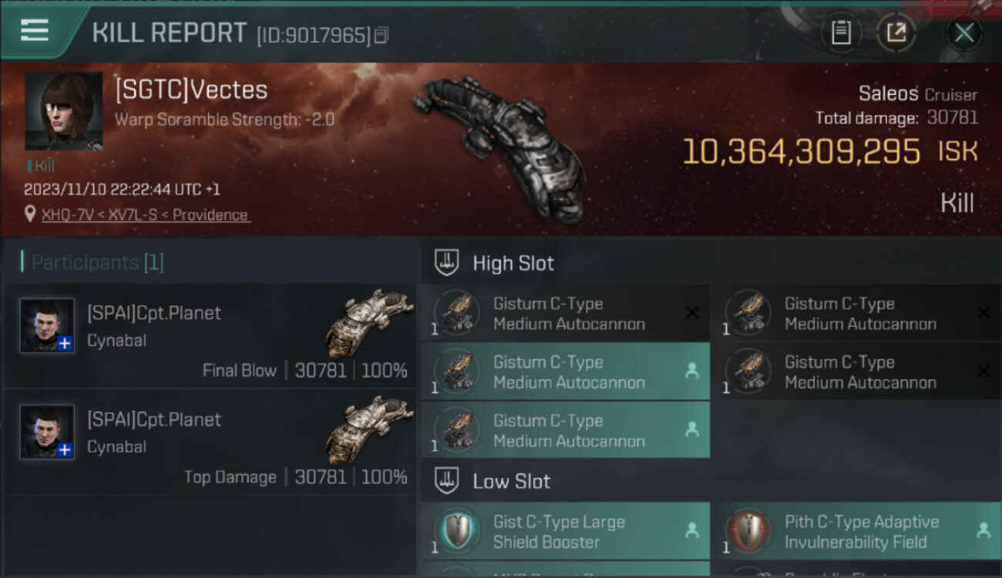This screenshot has width=1002, height=578.
Task: Click the Low Slot section header
Action: (x=511, y=482)
